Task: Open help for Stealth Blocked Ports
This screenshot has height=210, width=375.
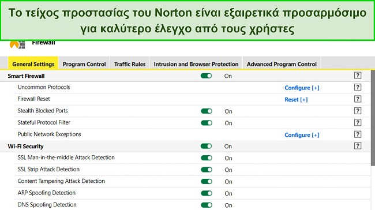Action: pos(358,111)
